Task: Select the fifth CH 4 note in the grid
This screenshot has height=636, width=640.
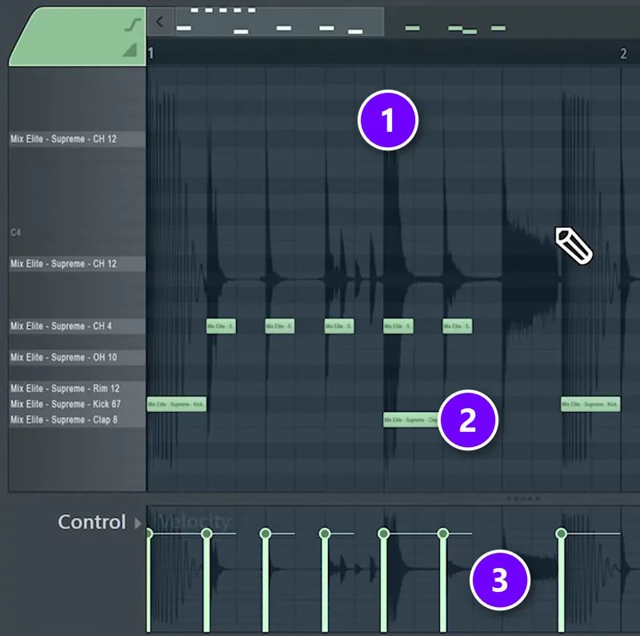Action: (458, 326)
